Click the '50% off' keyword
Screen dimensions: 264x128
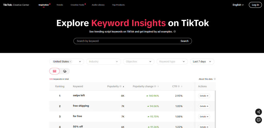[78, 126]
